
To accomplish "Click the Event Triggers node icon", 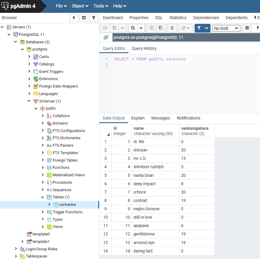I will 36,71.
